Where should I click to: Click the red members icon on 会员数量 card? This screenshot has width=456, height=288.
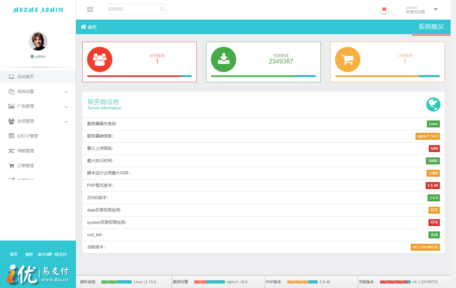point(99,59)
